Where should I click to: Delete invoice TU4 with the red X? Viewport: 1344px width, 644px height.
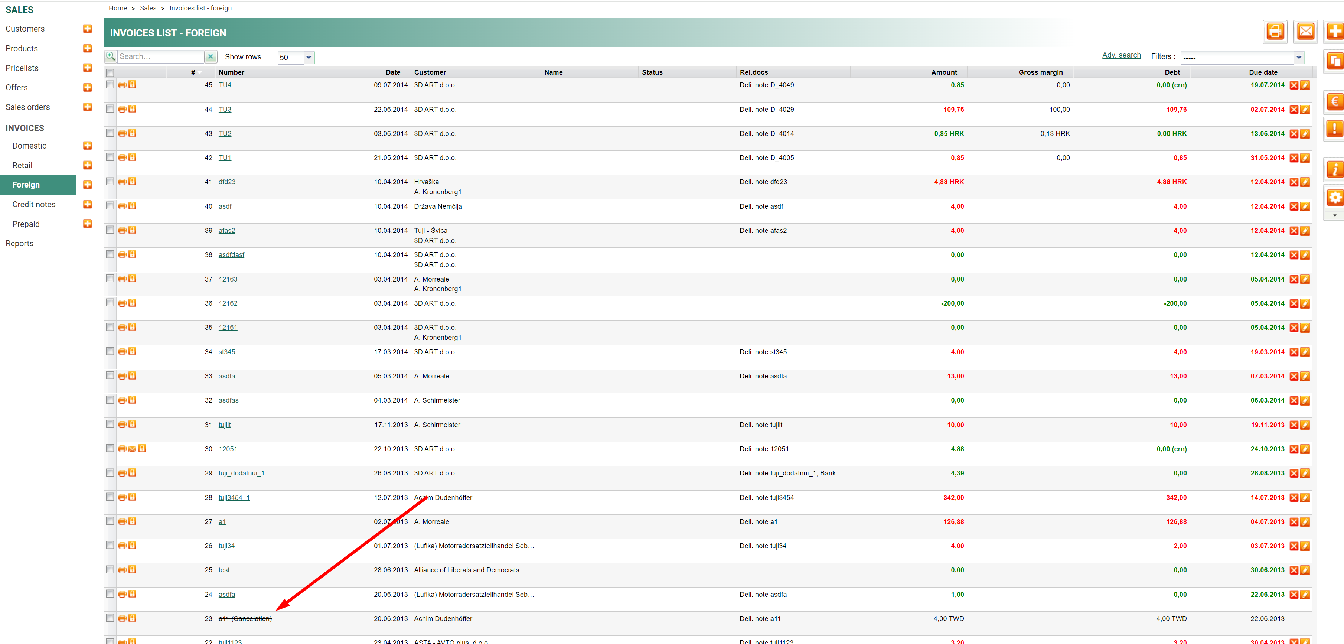pyautogui.click(x=1294, y=85)
